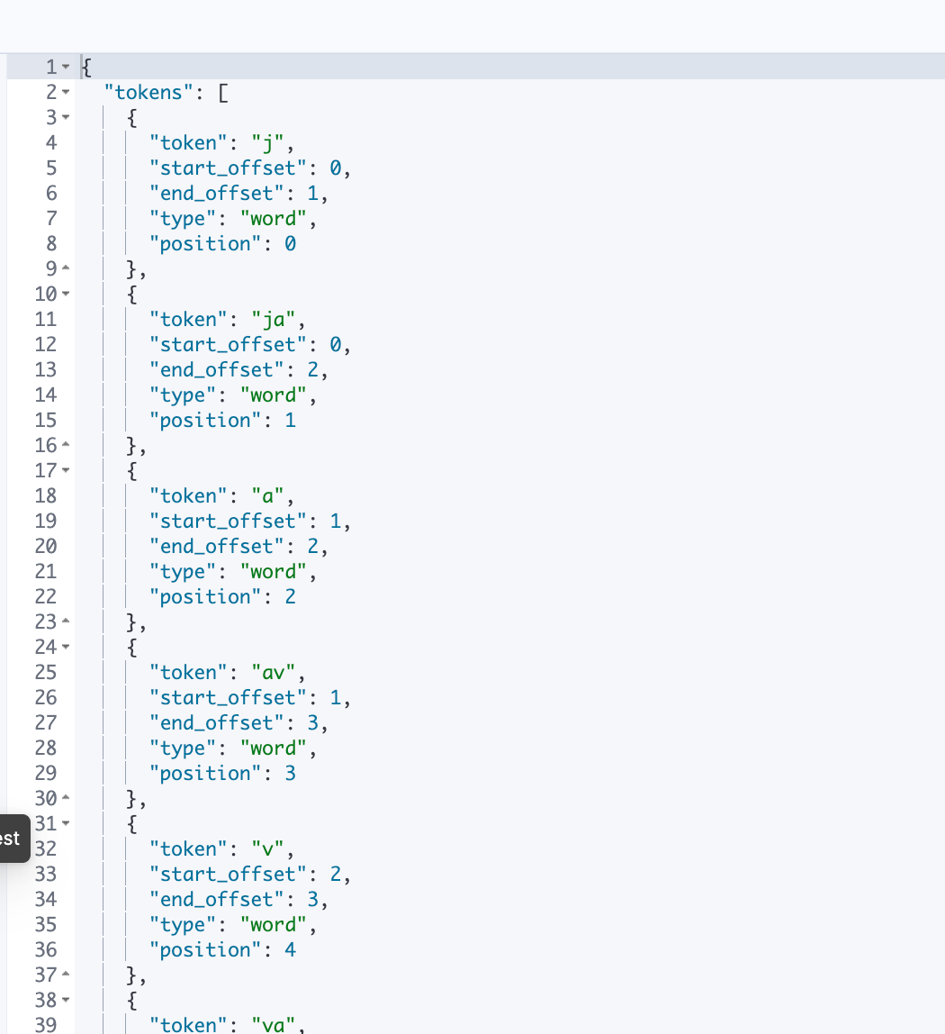This screenshot has height=1034, width=945.
Task: Collapse the object starting at line 38
Action: pyautogui.click(x=65, y=1001)
